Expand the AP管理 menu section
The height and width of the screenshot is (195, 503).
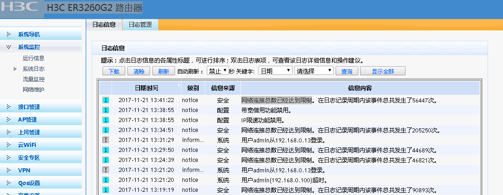coord(41,120)
